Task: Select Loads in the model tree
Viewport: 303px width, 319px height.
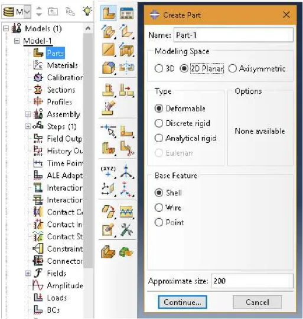Action: pyautogui.click(x=57, y=298)
